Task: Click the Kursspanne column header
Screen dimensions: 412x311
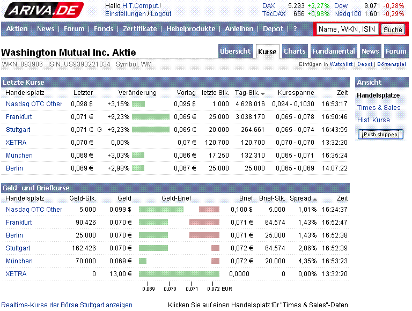Action: 296,92
